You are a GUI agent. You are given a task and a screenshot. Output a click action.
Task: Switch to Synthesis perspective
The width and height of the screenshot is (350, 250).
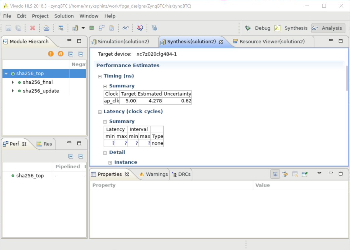[x=291, y=28]
